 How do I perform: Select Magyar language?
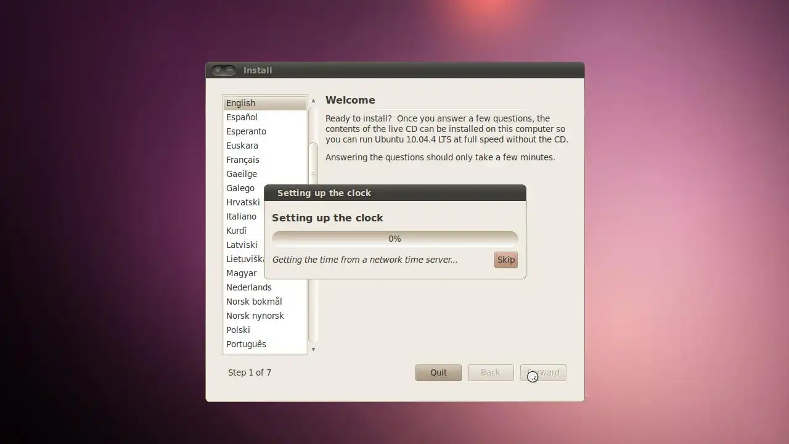pyautogui.click(x=243, y=273)
